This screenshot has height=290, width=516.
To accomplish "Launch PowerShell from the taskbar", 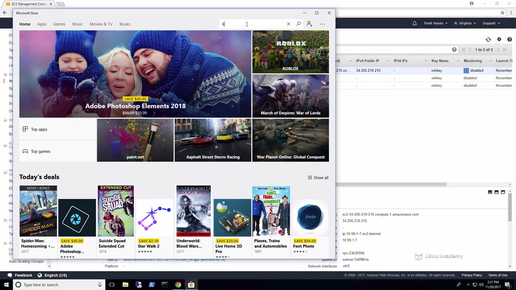I will (x=152, y=285).
